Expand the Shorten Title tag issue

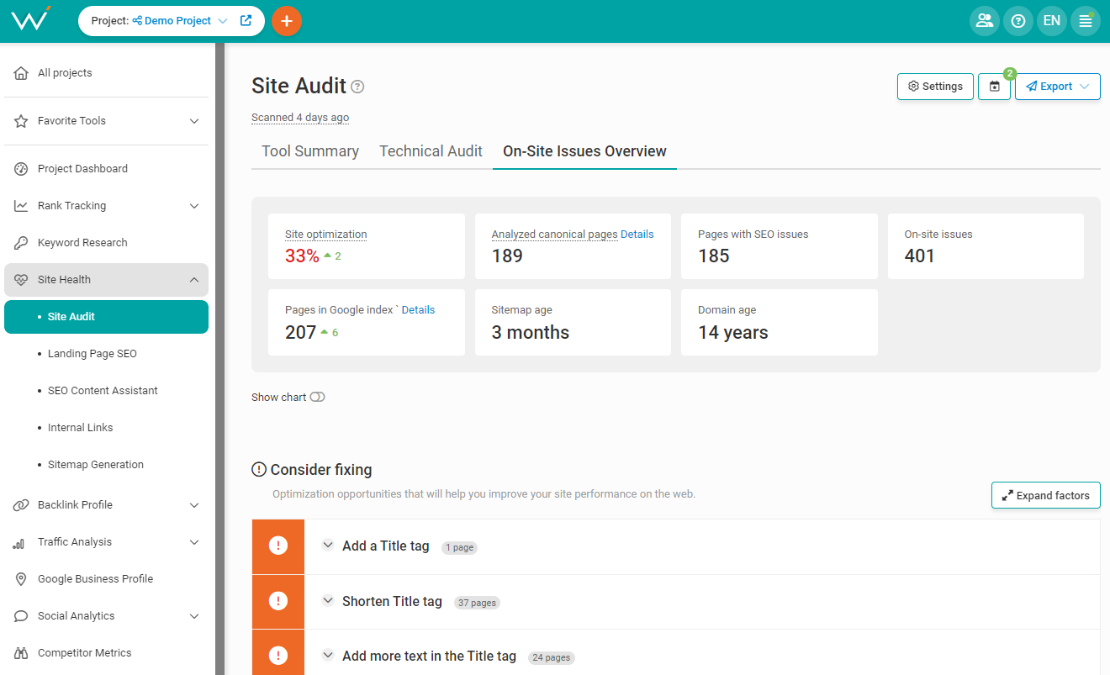(x=328, y=601)
